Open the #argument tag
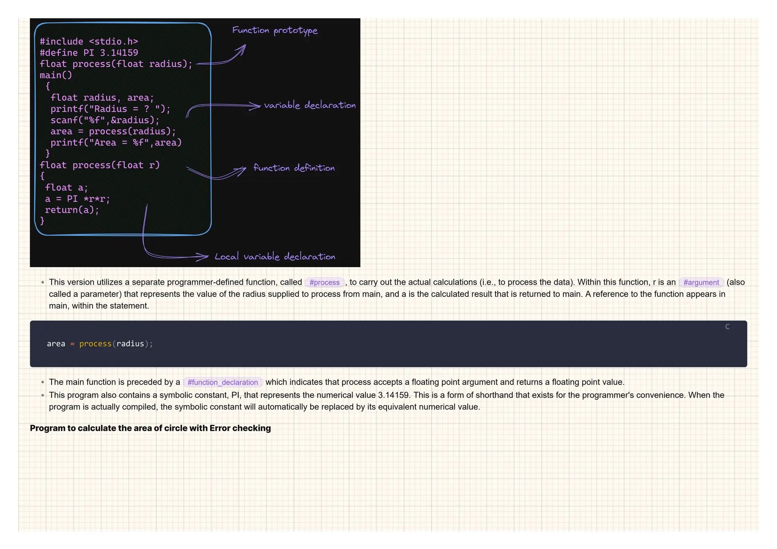This screenshot has height=549, width=777. coord(701,282)
